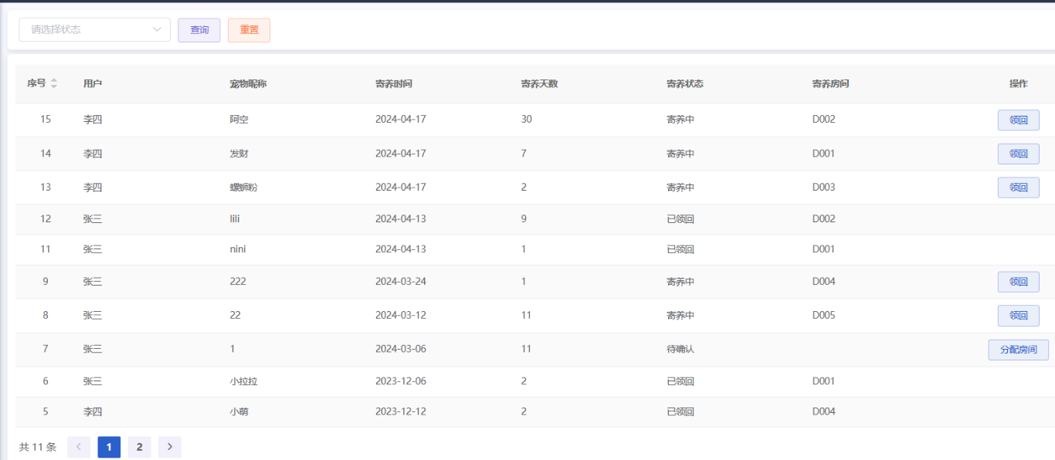The image size is (1055, 460).
Task: Click the 30 days cell
Action: point(527,120)
